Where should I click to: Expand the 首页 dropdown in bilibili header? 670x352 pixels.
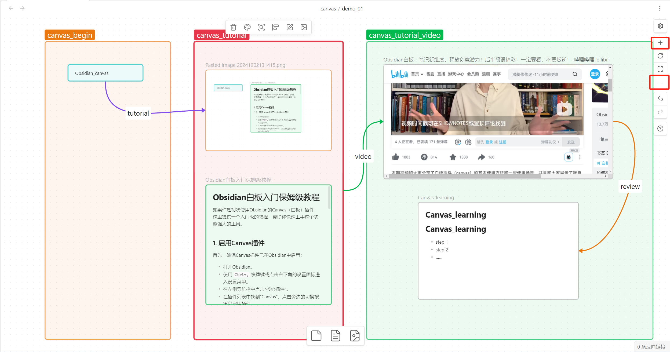[x=417, y=74]
